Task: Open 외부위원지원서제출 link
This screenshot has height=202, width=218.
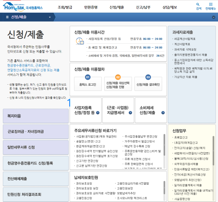Action: (186, 164)
